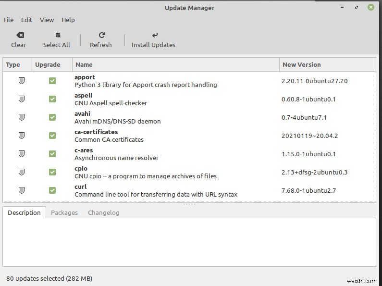Screen dimensions: 382x286
Task: Sort by the Name column header
Action: 176,64
